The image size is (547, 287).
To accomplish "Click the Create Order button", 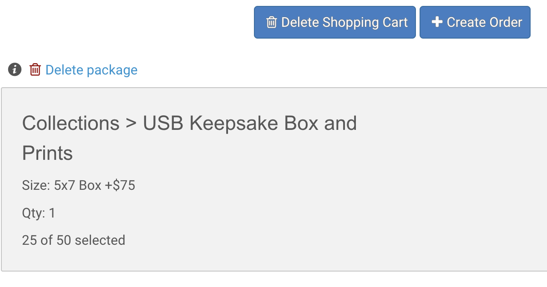I will point(475,22).
